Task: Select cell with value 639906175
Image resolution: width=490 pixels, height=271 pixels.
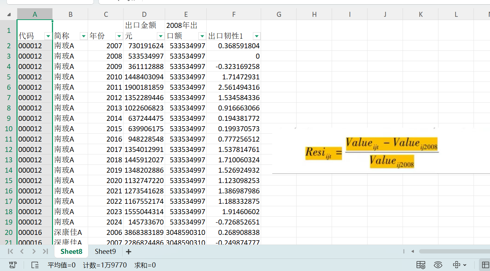Action: (x=144, y=129)
